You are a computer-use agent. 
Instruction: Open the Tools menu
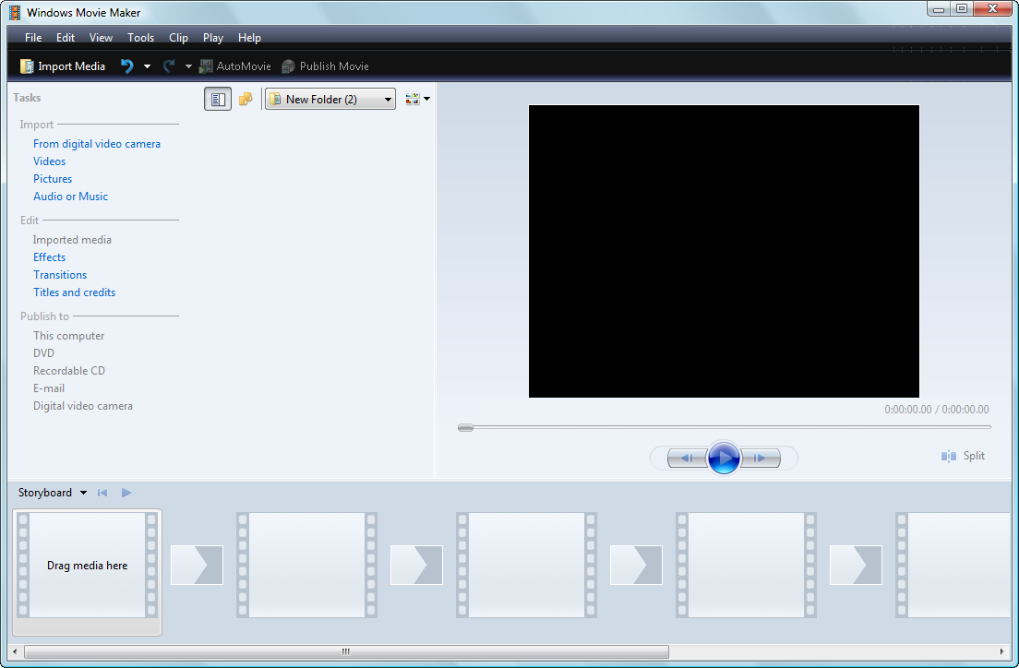click(141, 38)
